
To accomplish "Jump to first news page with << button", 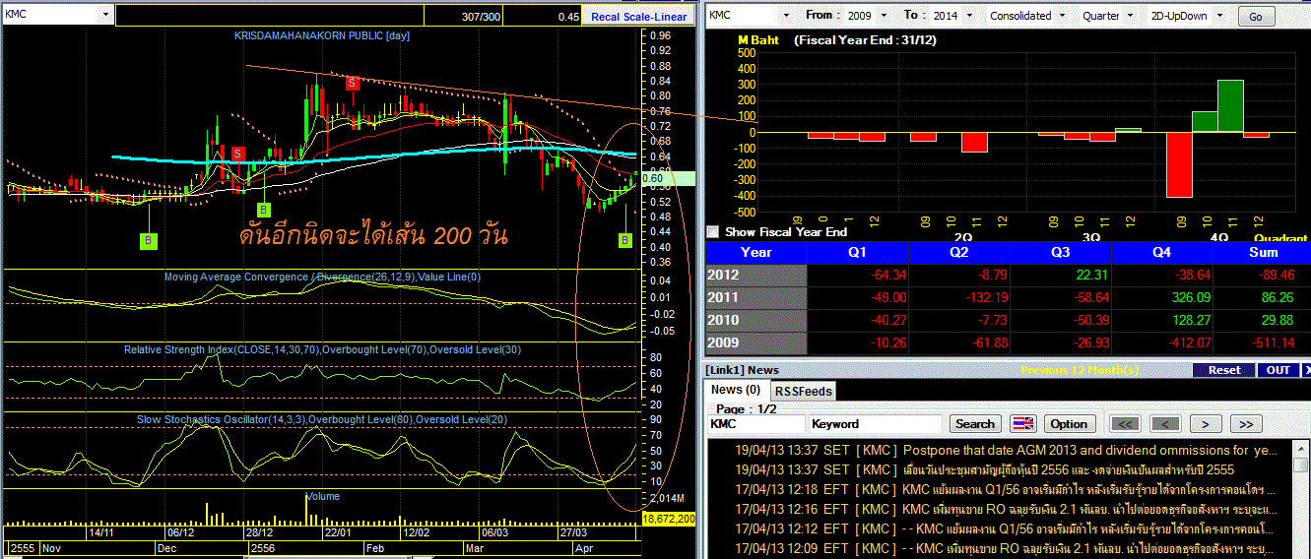I will click(x=1125, y=424).
